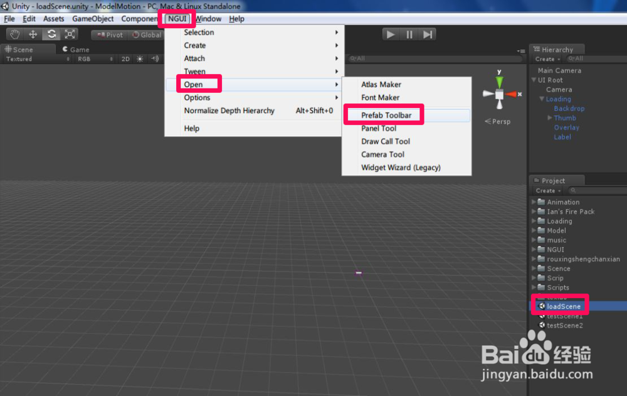The width and height of the screenshot is (627, 396).
Task: Click the Step frame button
Action: pyautogui.click(x=427, y=34)
